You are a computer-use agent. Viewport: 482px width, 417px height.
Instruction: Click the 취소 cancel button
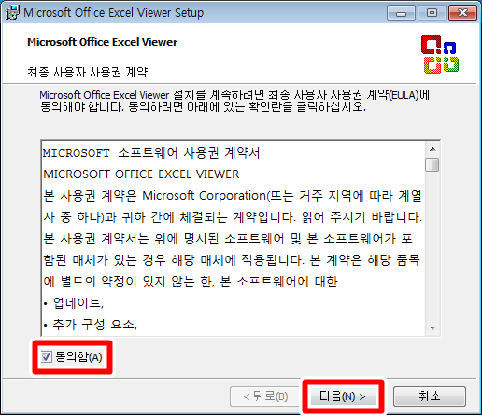click(430, 396)
